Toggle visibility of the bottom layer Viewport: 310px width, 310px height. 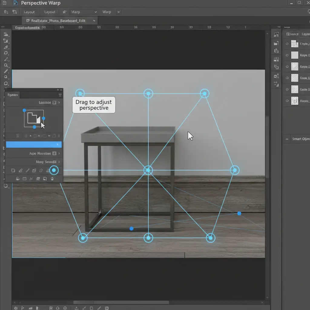(287, 101)
